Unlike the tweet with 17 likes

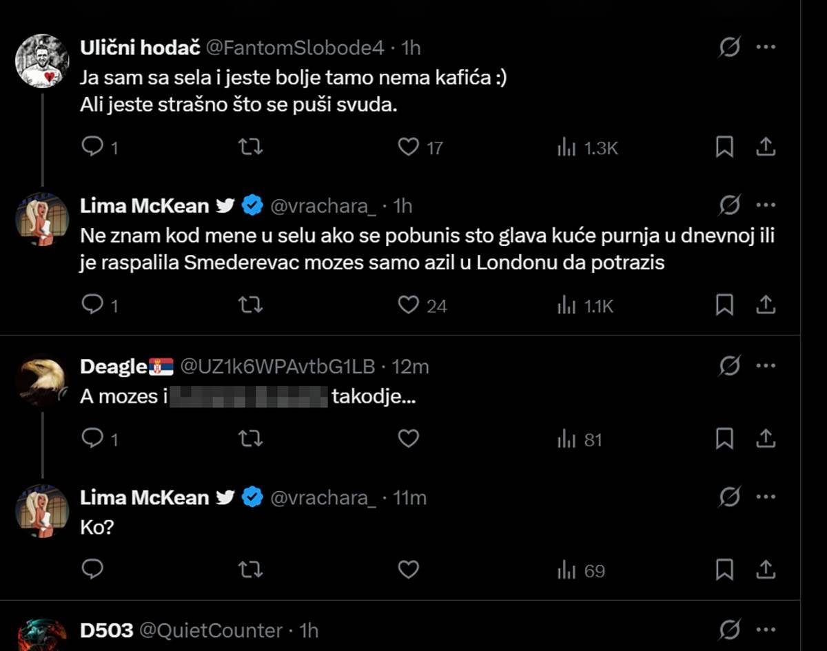409,146
